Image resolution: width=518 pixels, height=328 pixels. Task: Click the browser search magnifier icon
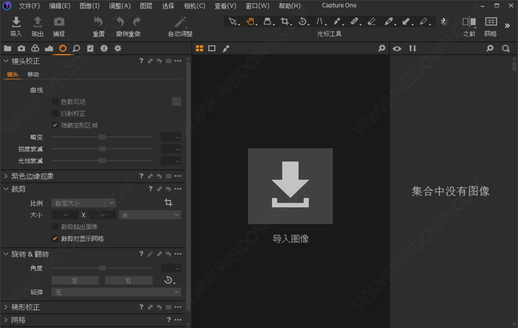coord(506,49)
